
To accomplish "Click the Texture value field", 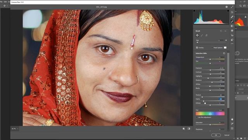I will (x=221, y=95).
